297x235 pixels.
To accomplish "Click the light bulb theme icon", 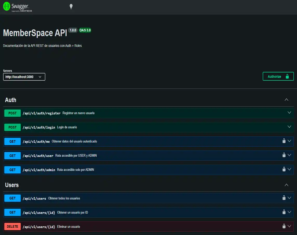I will [x=71, y=6].
